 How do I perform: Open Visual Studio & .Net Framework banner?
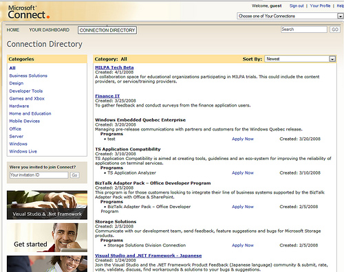coord(47,205)
